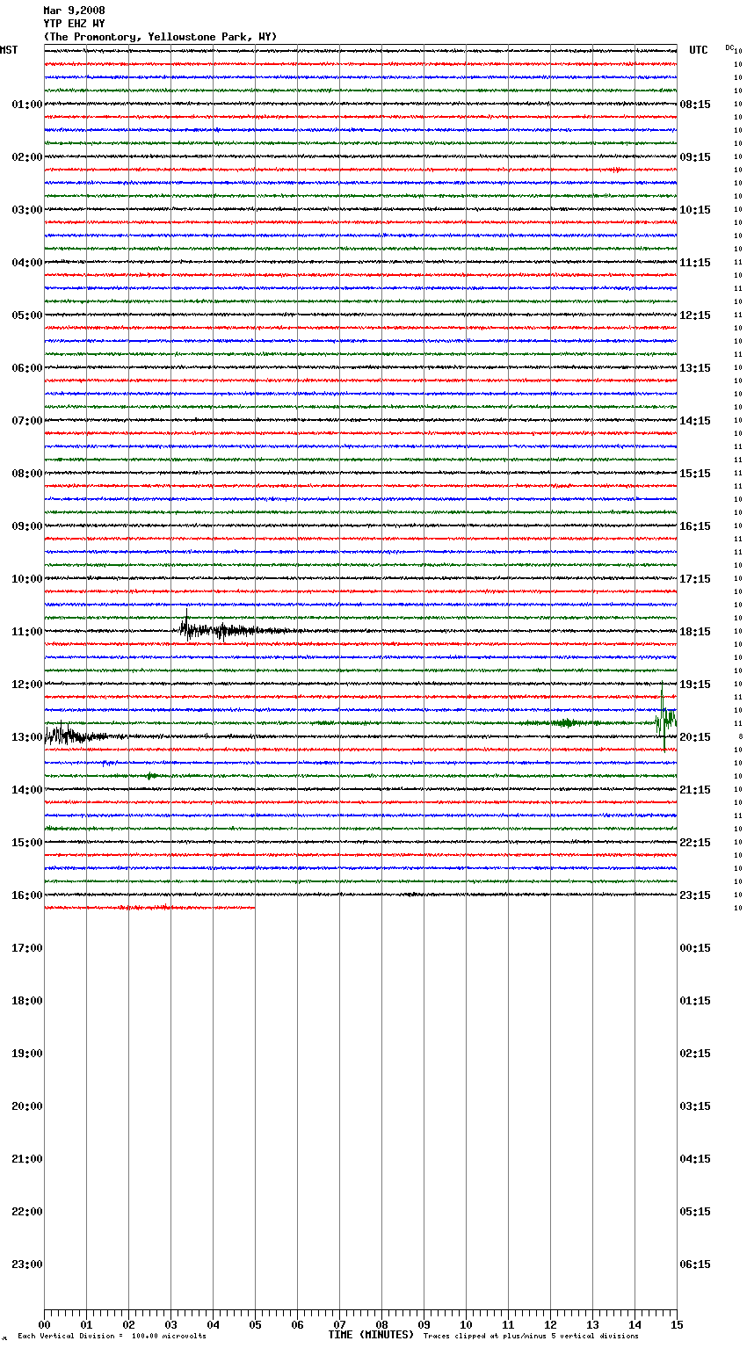Click minute tick label '03' on time axis
Image resolution: width=747 pixels, height=1348 pixels.
click(x=170, y=1325)
